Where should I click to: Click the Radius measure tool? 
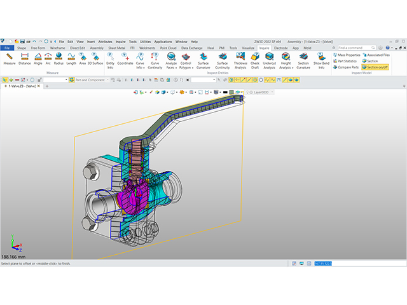point(59,58)
